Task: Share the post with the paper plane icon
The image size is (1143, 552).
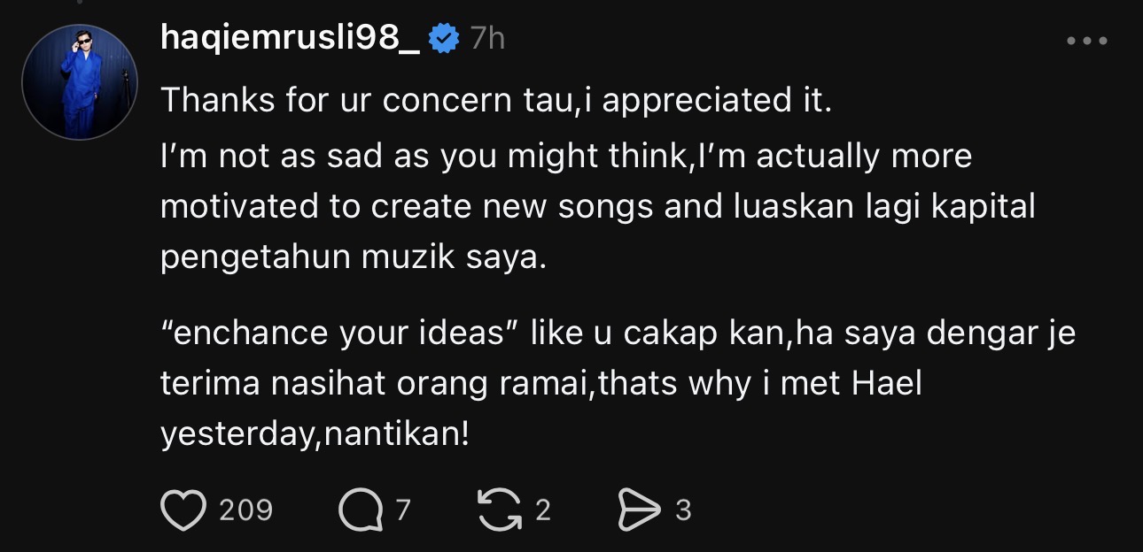Action: (x=638, y=510)
